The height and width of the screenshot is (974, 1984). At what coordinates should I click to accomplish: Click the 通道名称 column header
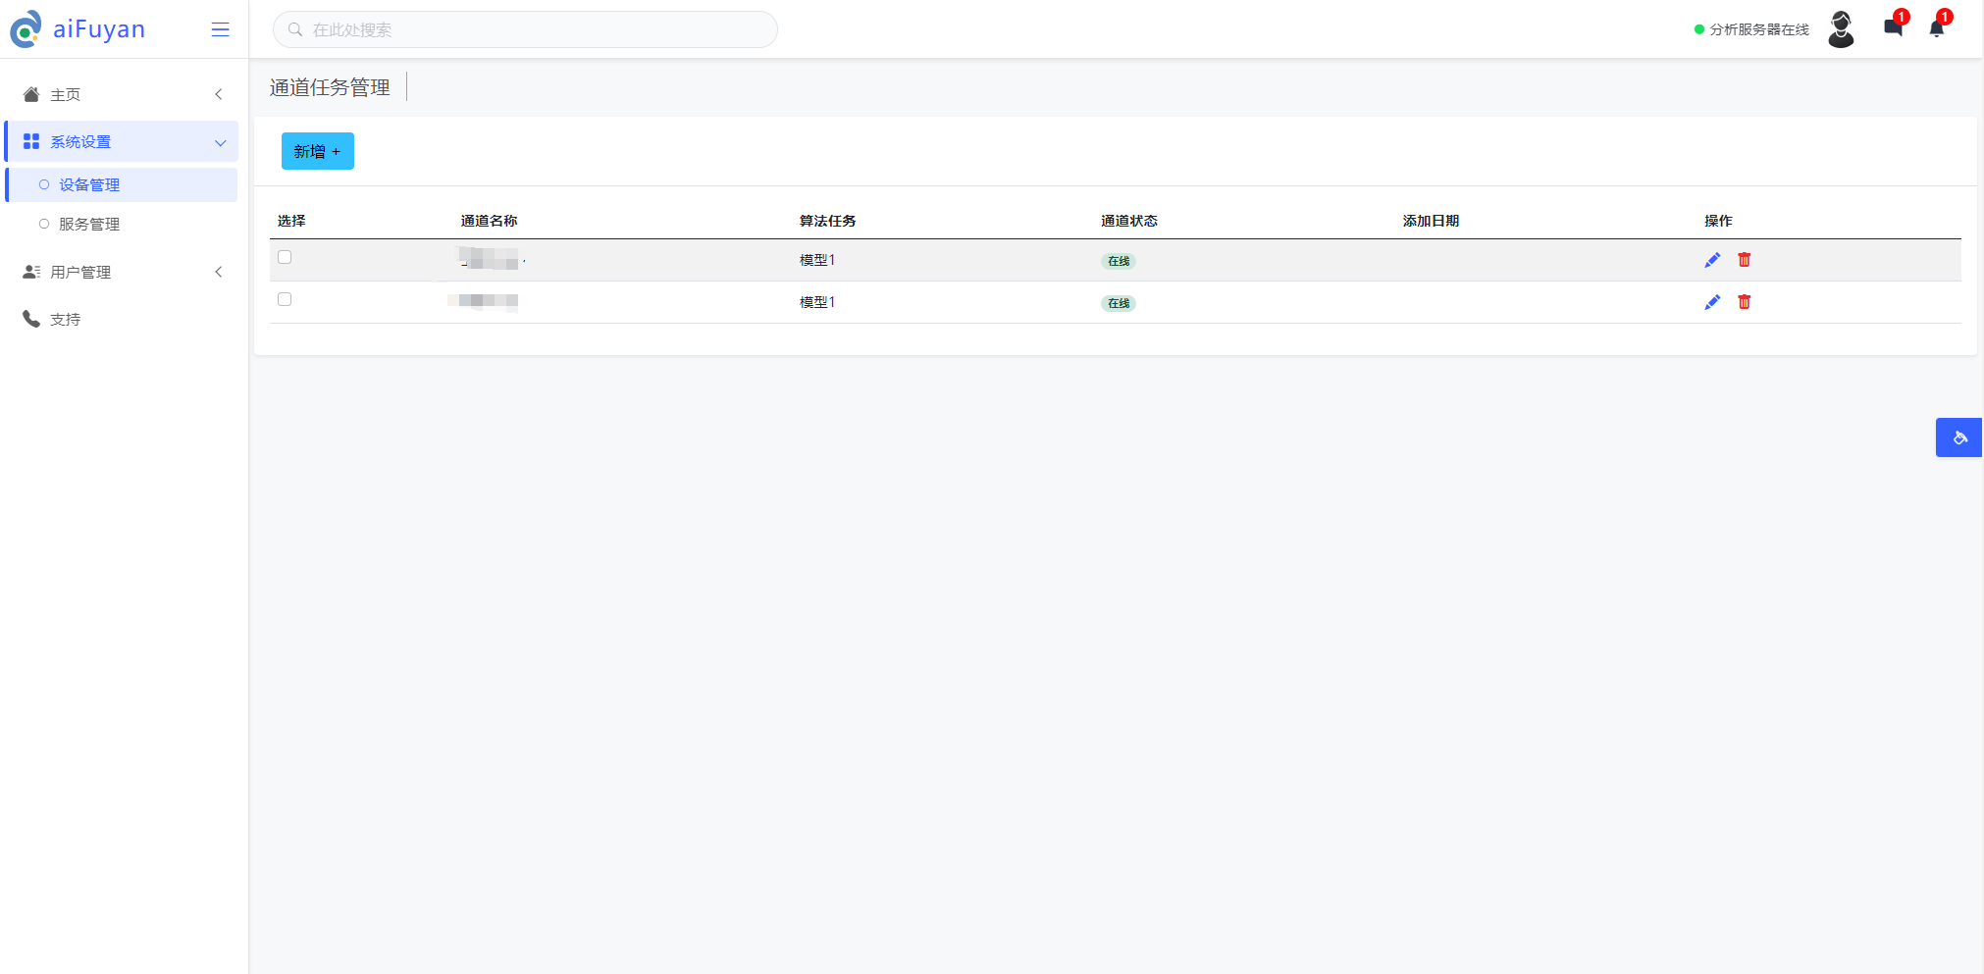coord(489,221)
